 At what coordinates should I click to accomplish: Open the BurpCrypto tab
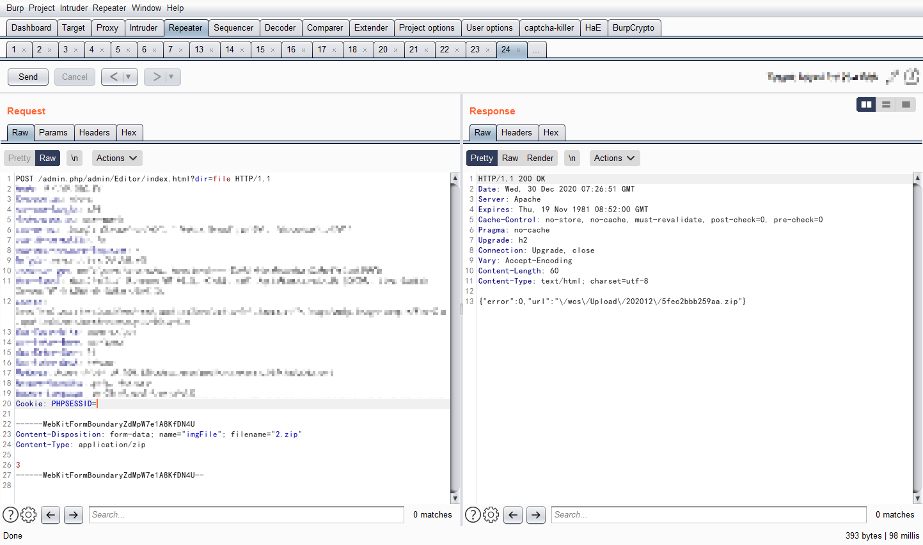tap(633, 27)
